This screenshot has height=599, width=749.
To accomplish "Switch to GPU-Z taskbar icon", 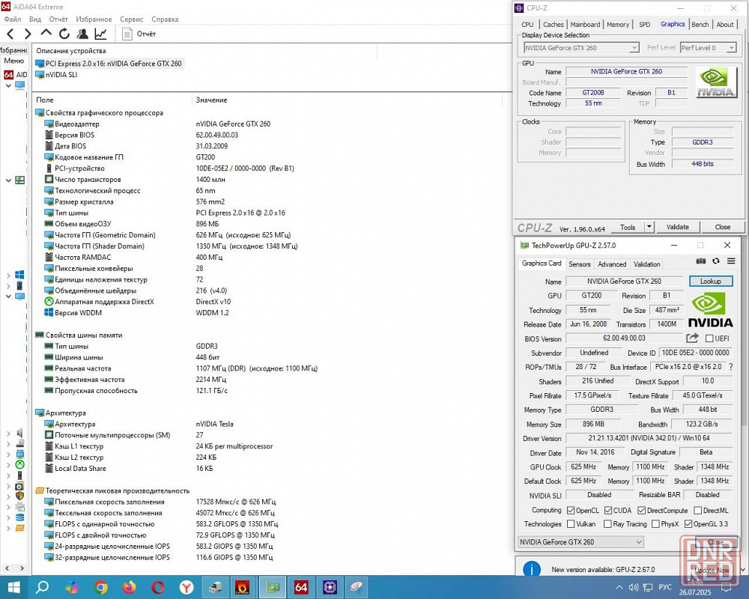I will tap(273, 587).
